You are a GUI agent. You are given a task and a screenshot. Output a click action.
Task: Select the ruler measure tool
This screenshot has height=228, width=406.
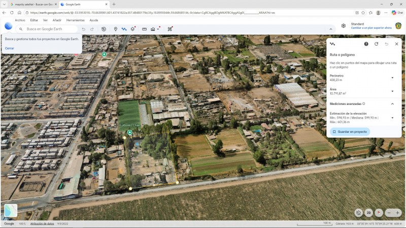(x=144, y=29)
